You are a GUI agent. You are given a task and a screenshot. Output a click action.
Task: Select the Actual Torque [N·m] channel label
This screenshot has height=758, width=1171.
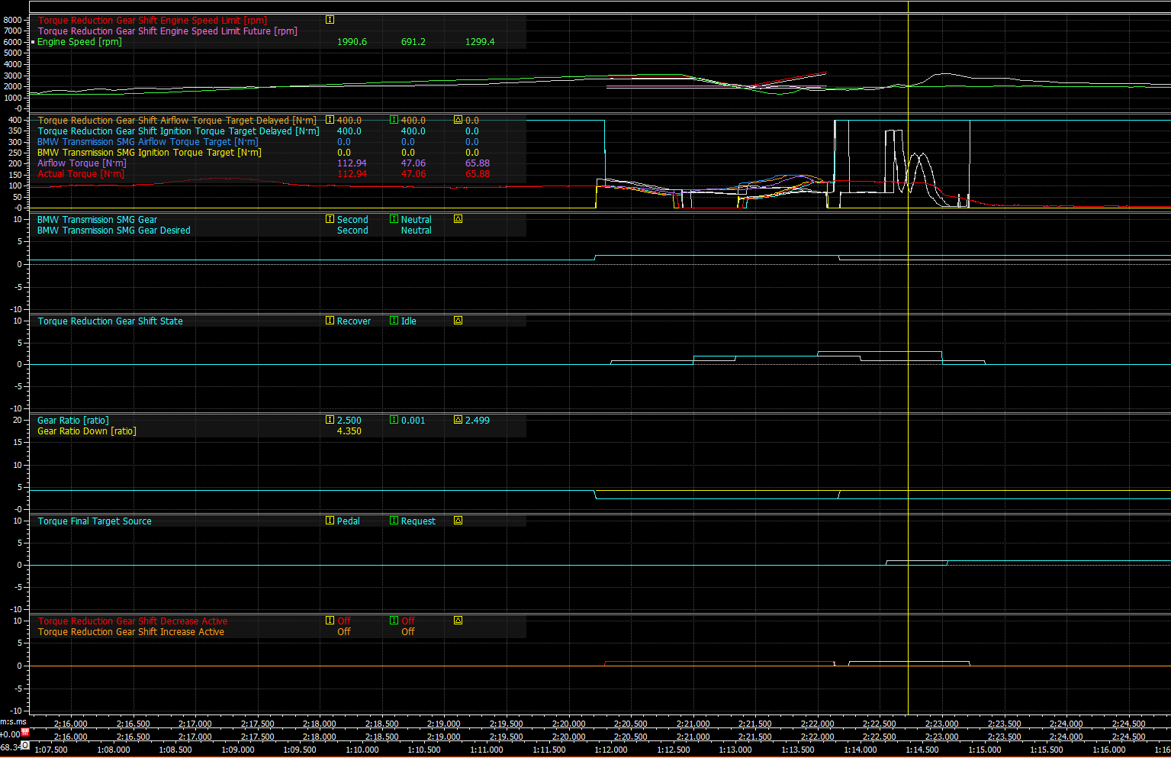coord(81,174)
